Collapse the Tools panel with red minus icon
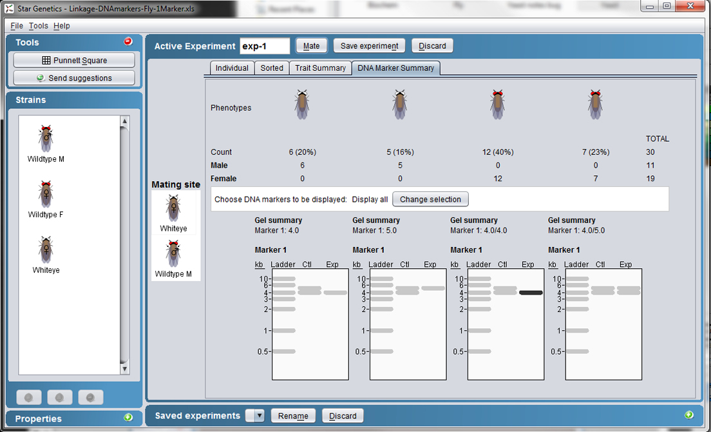The image size is (711, 432). (x=128, y=41)
